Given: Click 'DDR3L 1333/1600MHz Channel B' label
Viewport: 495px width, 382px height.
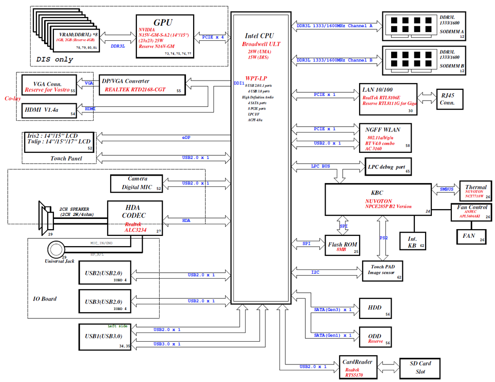Looking at the screenshot, I should coord(334,60).
